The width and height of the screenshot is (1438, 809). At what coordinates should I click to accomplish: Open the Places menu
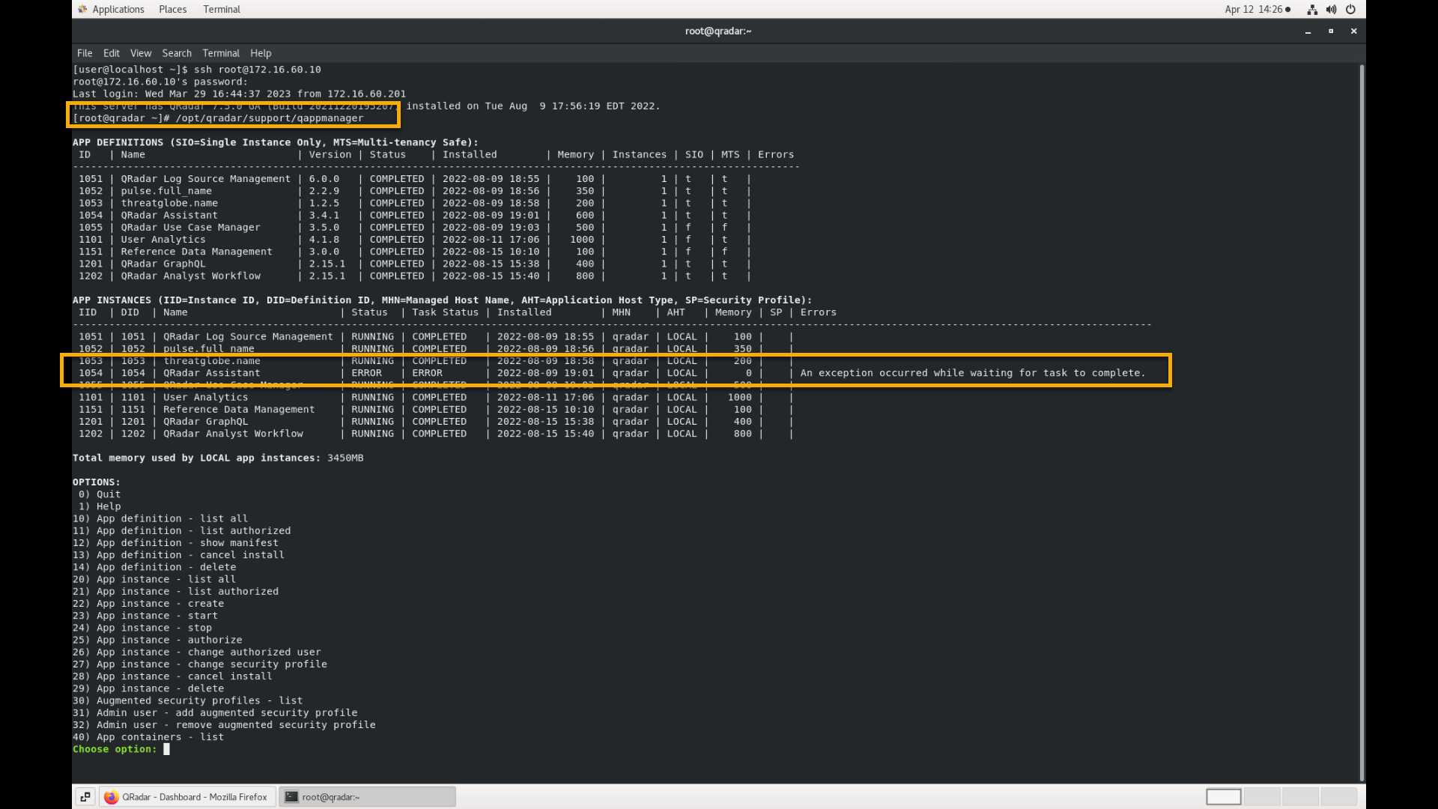coord(172,10)
